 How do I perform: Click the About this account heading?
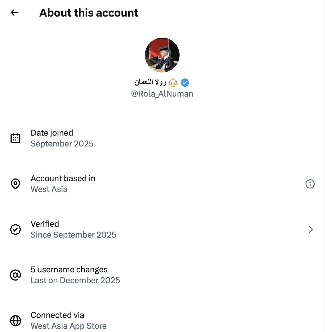click(x=89, y=13)
